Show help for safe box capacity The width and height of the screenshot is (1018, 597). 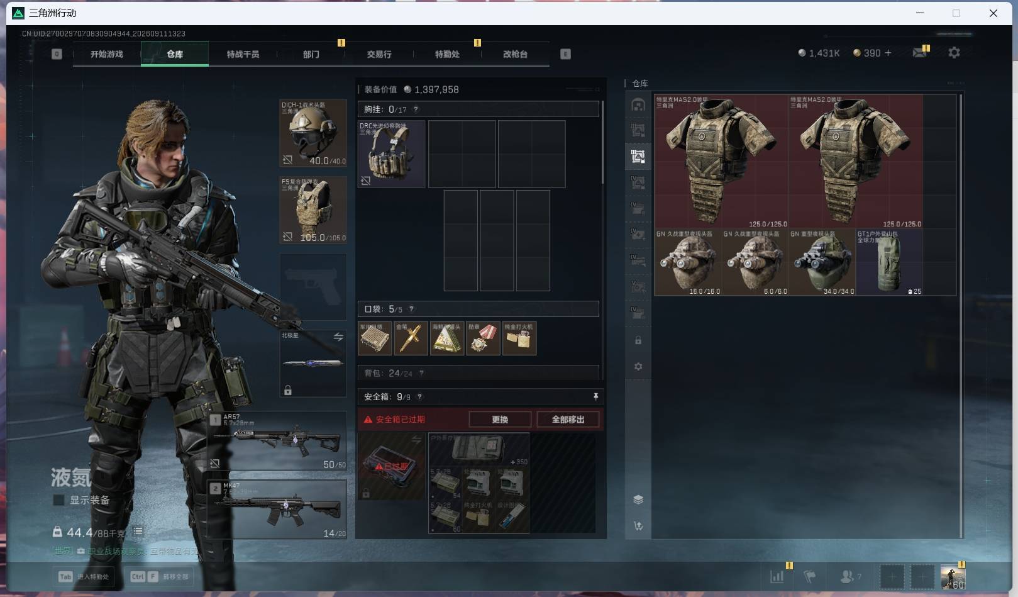(419, 397)
